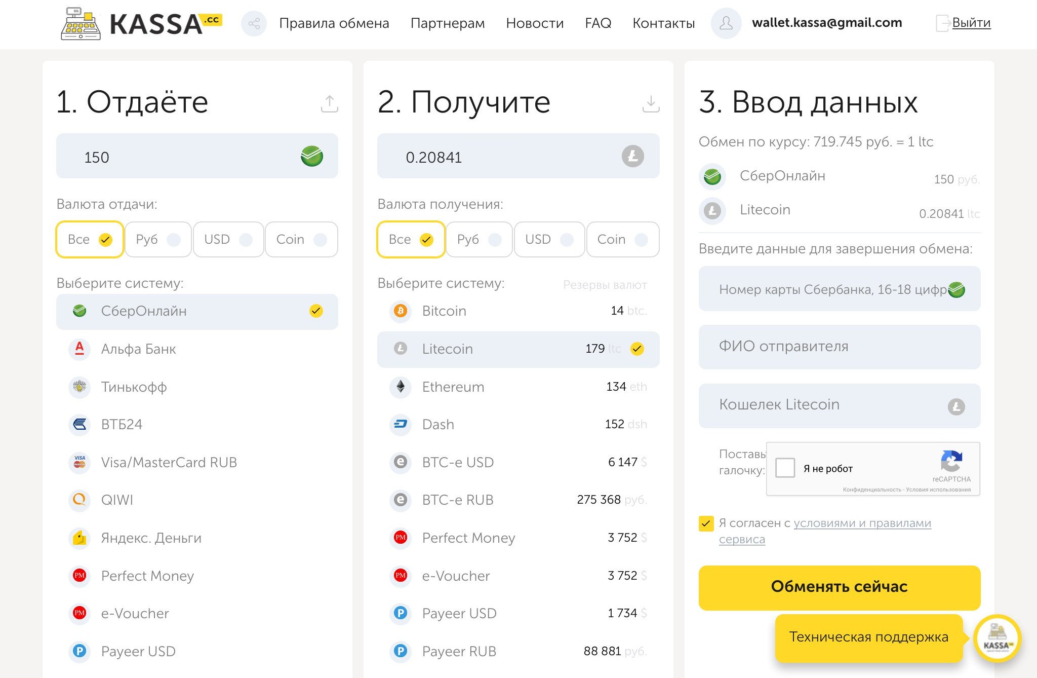Click the Bitcoin orange icon
Viewport: 1037px width, 678px height.
(401, 311)
